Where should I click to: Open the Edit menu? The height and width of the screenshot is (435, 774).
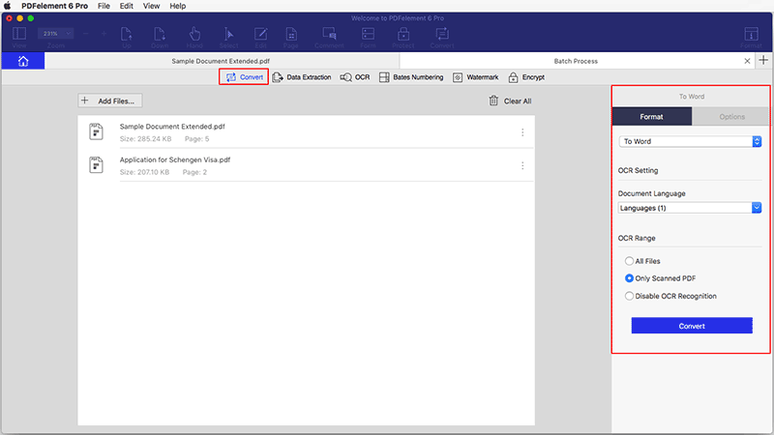pos(127,6)
